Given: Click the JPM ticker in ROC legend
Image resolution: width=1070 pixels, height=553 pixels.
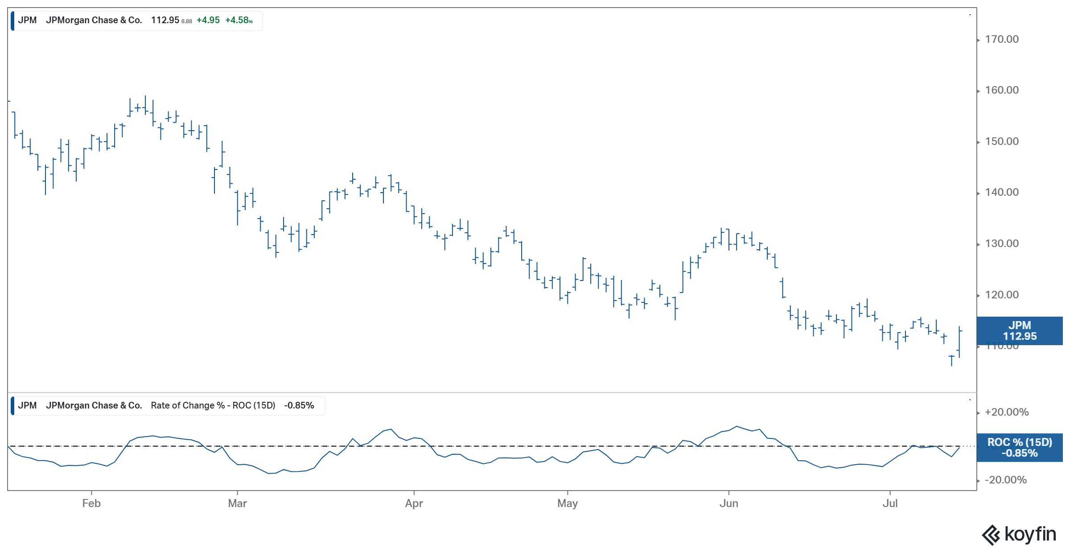Looking at the screenshot, I should point(27,405).
